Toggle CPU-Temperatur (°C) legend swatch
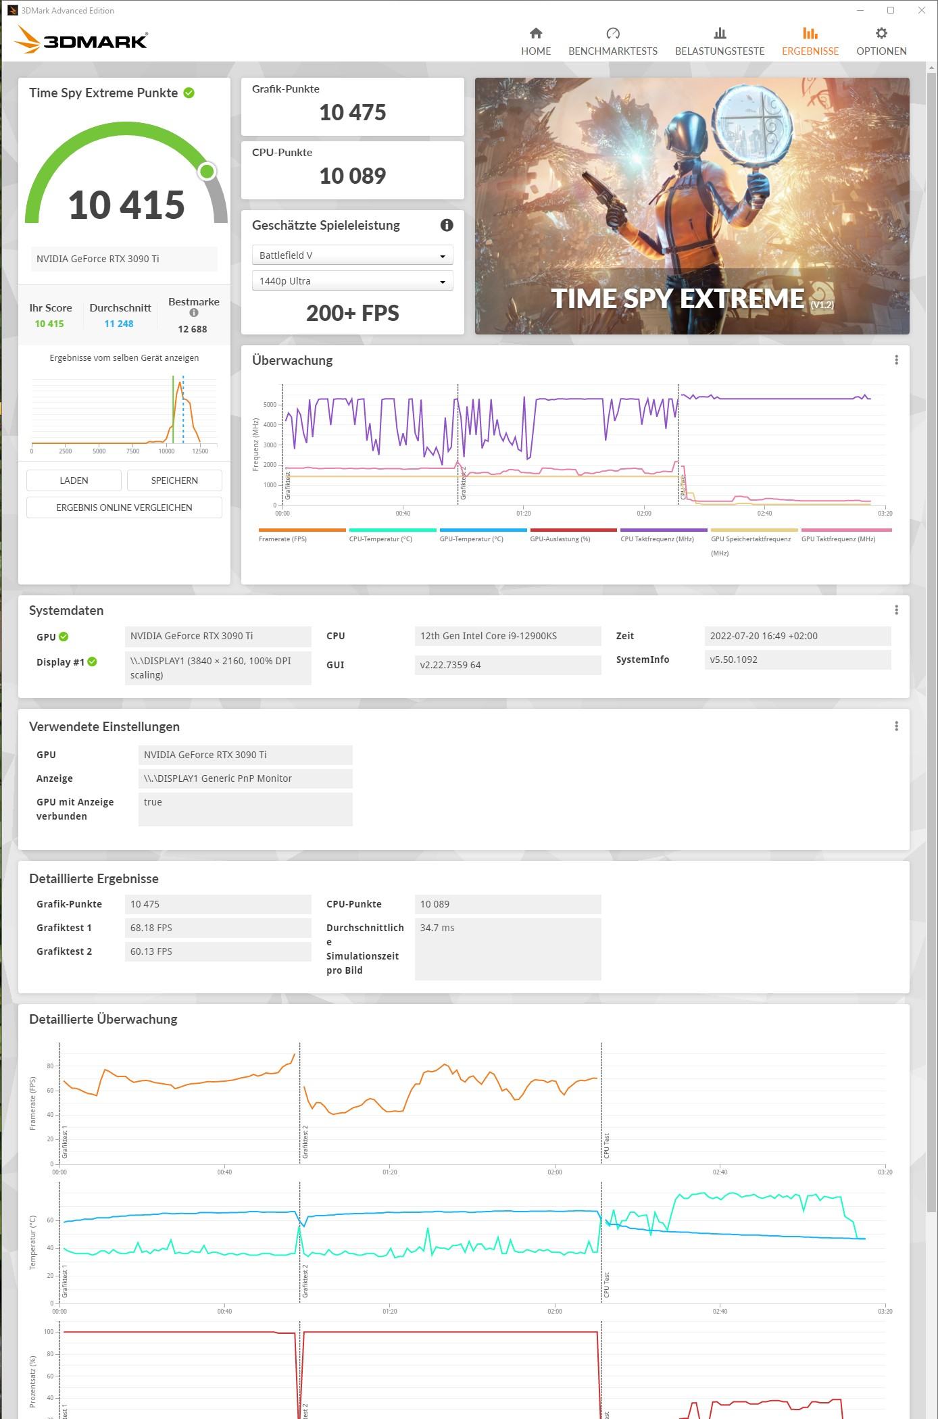 [393, 530]
